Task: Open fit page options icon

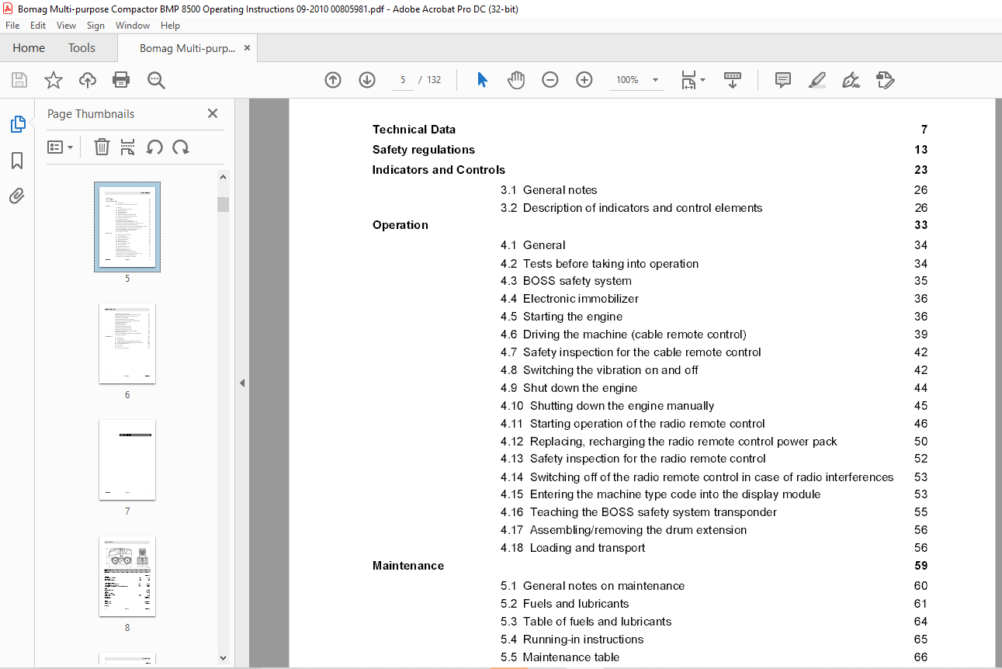Action: point(692,80)
